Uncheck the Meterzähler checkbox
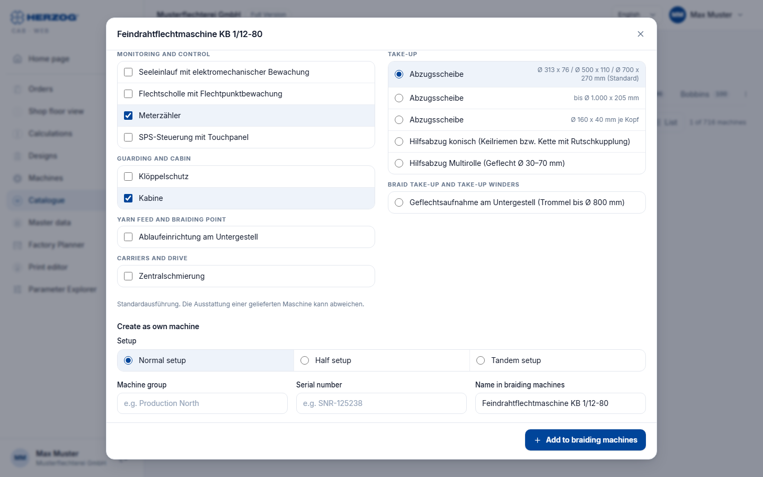Screen dimensions: 763x477 pyautogui.click(x=128, y=116)
